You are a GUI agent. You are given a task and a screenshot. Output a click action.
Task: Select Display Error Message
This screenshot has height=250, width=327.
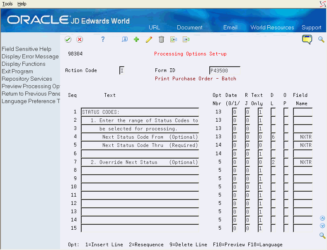point(30,56)
